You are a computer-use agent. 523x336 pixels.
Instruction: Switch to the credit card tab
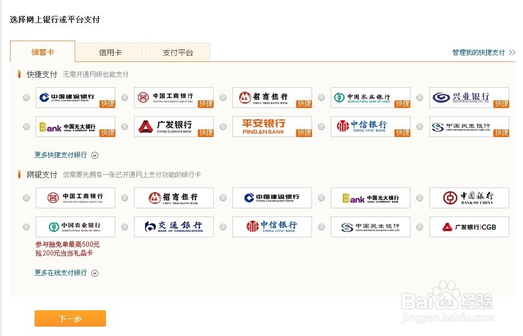pos(111,52)
